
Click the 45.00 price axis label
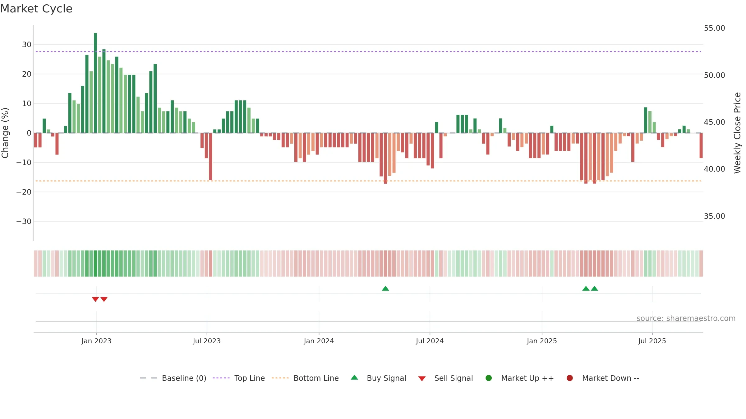(714, 122)
